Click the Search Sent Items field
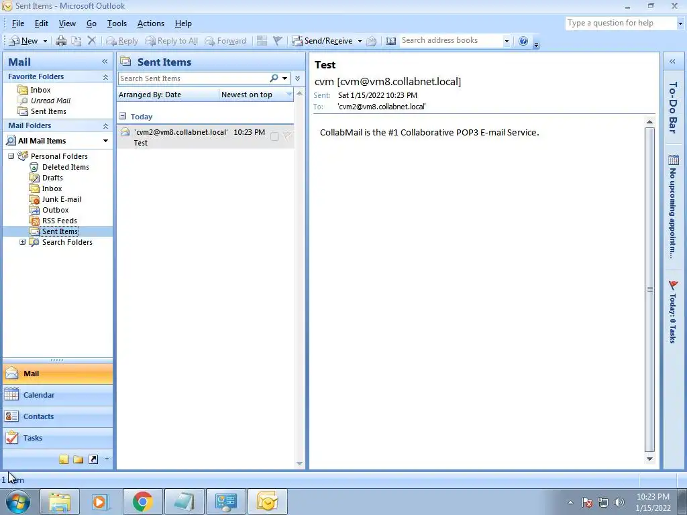 pos(194,78)
